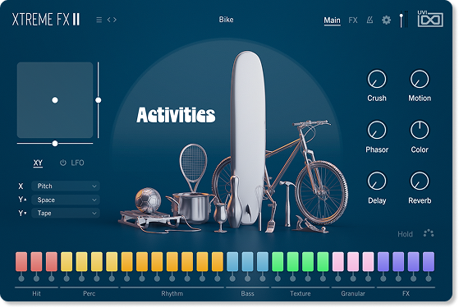
Task: Open settings gear icon
Action: [386, 20]
